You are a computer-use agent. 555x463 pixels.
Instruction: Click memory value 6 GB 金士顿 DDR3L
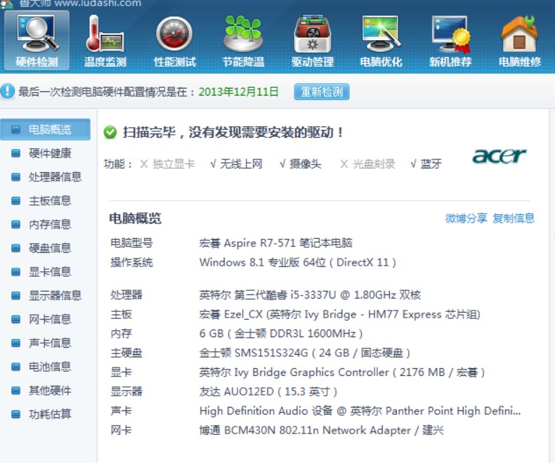[281, 334]
